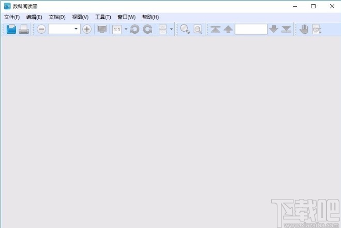Viewport: 341px width, 228px height.
Task: Switch to full screen monitor view
Action: tap(102, 29)
